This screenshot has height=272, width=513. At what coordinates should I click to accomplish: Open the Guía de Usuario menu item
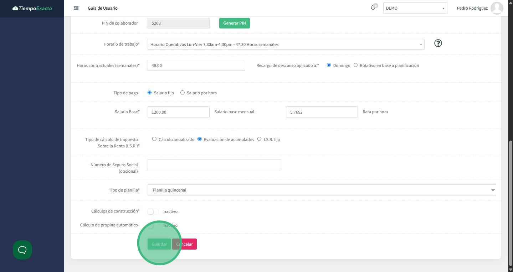point(103,8)
